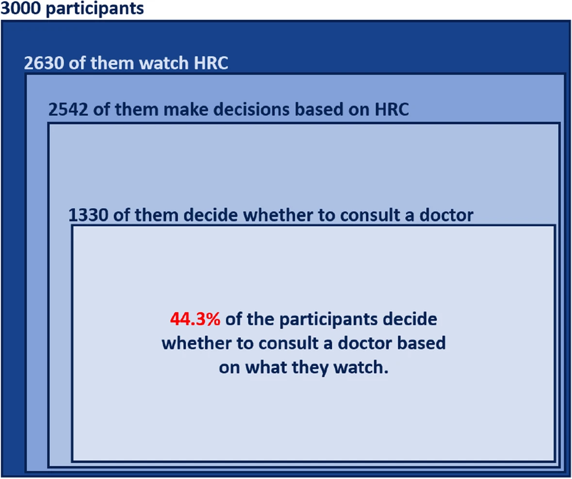Image resolution: width=572 pixels, height=479 pixels.
Task: Select the text "on what they watch."
Action: coord(304,367)
